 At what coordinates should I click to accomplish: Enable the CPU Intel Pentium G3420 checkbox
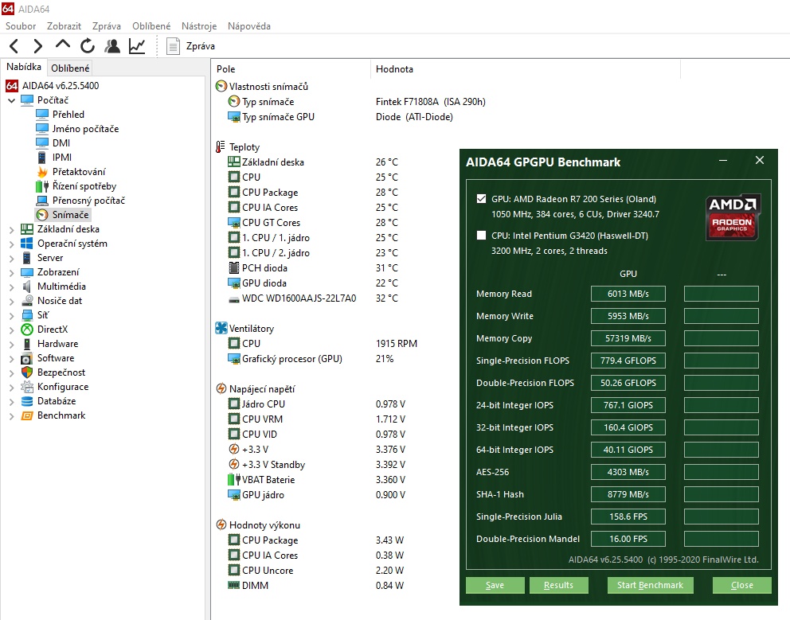481,236
